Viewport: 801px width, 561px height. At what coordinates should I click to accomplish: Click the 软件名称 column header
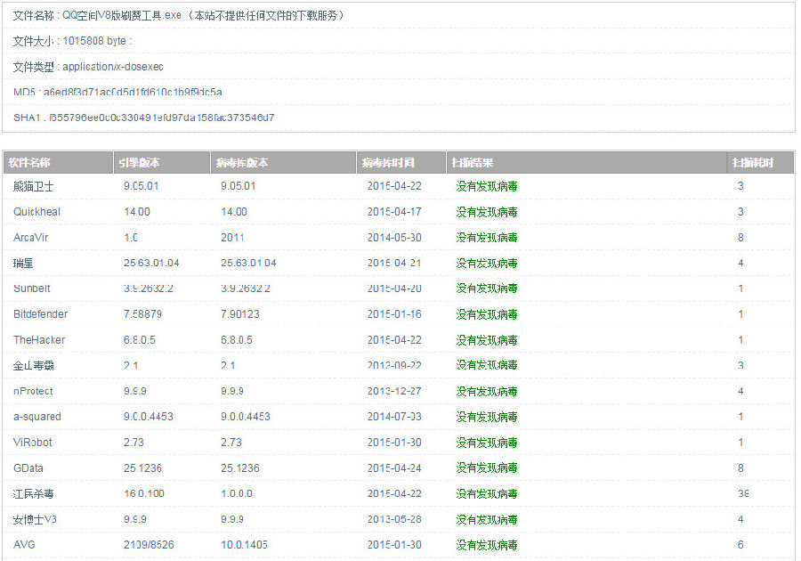[x=34, y=161]
